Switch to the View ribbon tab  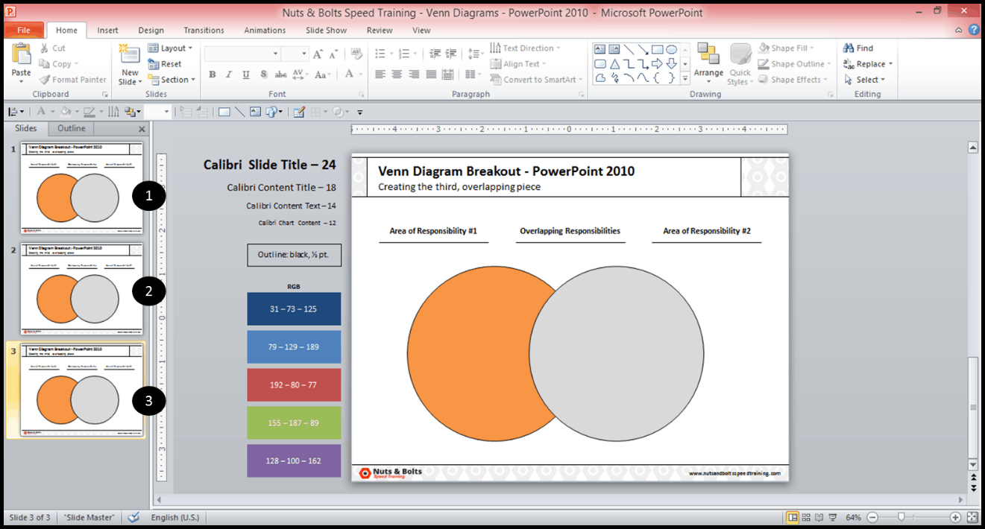(421, 31)
